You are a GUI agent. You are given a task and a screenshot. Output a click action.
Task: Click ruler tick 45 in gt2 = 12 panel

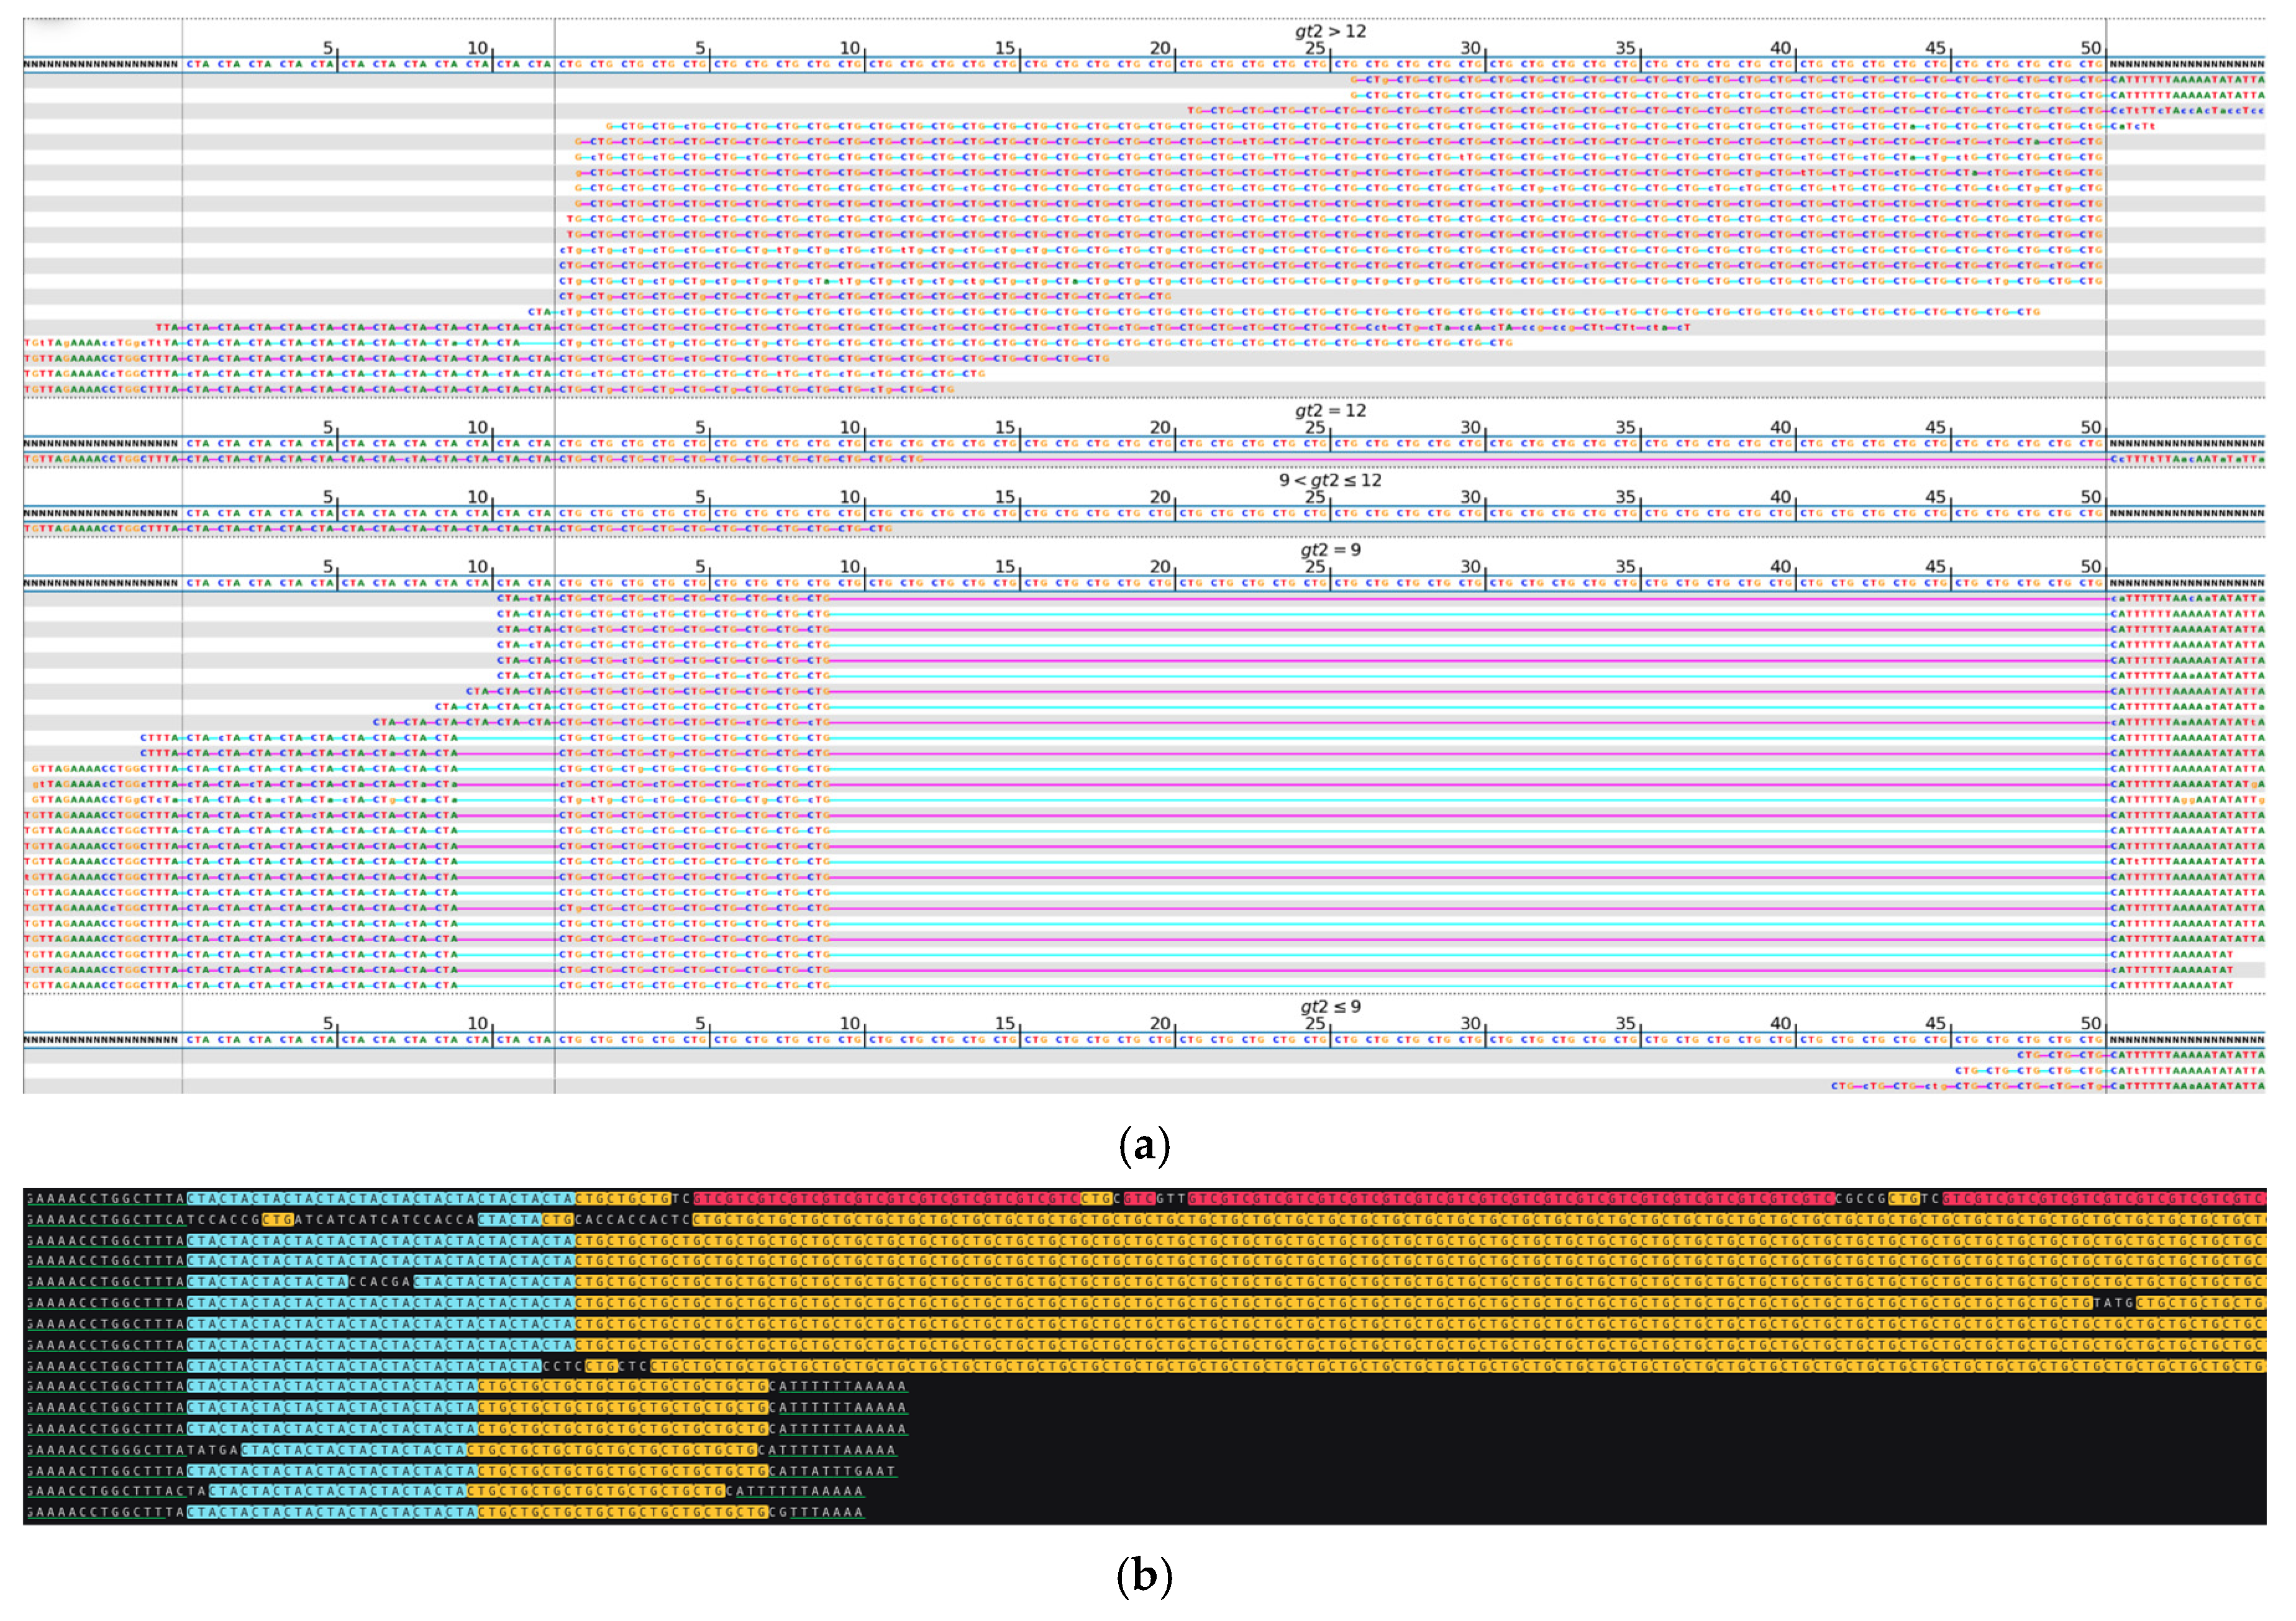pyautogui.click(x=1935, y=428)
